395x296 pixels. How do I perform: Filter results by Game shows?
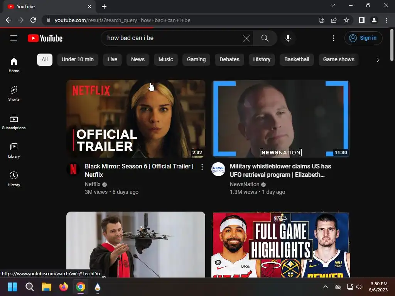click(x=339, y=60)
